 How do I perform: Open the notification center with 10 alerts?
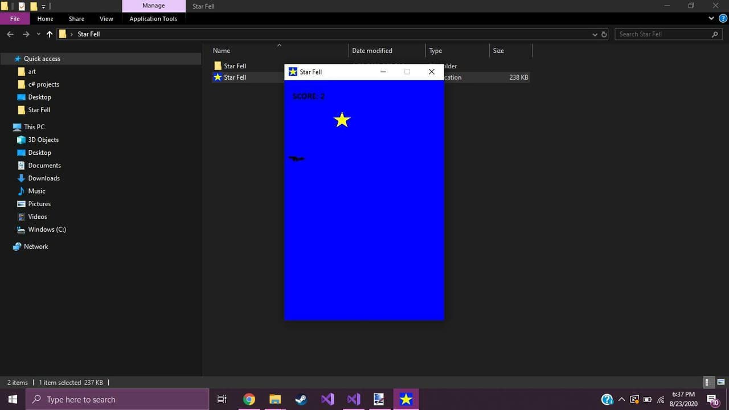[712, 400]
